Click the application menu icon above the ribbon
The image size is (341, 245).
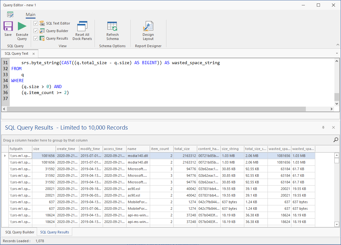point(10,14)
